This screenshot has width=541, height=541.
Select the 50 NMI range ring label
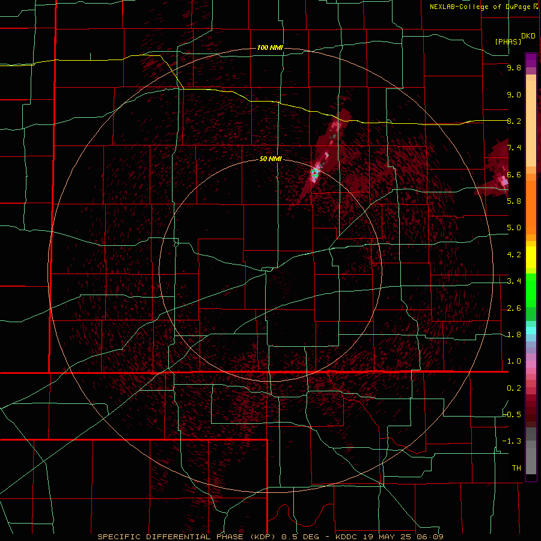tap(270, 159)
